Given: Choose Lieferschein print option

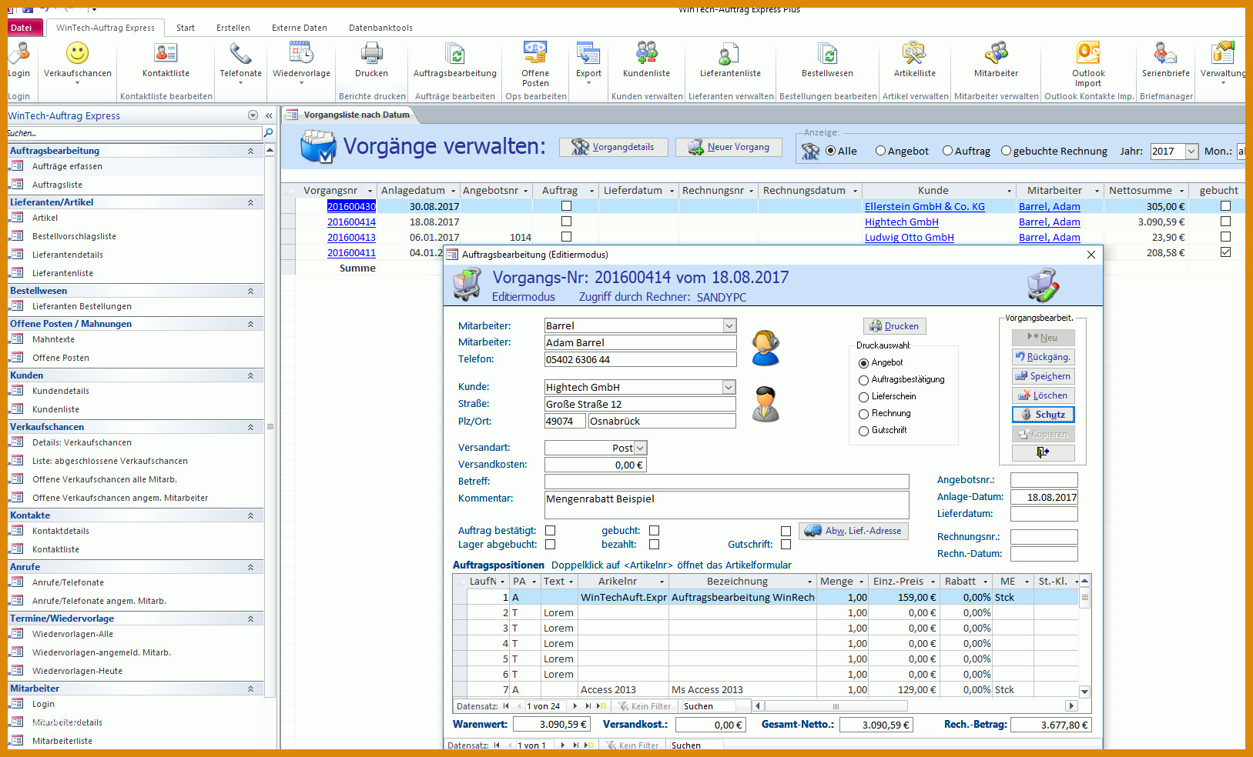Looking at the screenshot, I should click(x=863, y=397).
